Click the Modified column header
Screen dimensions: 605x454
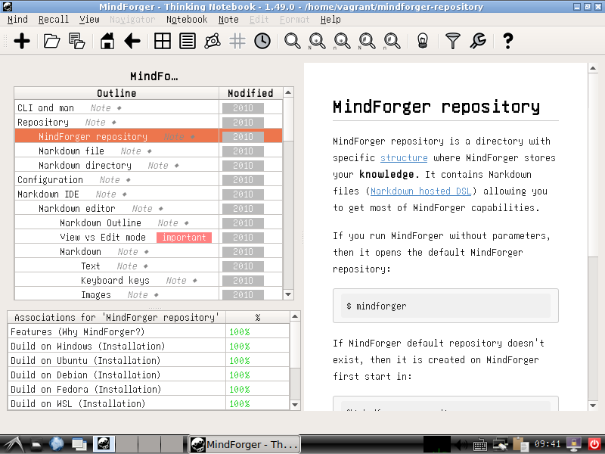(250, 93)
